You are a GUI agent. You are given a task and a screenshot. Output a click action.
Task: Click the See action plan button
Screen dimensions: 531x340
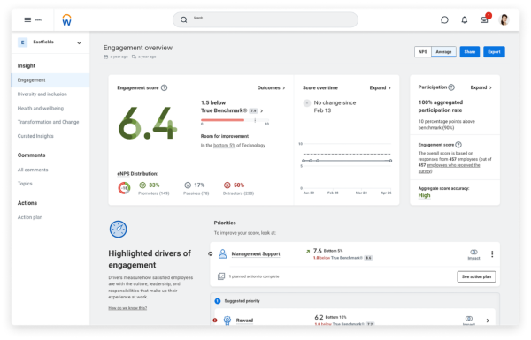click(476, 276)
